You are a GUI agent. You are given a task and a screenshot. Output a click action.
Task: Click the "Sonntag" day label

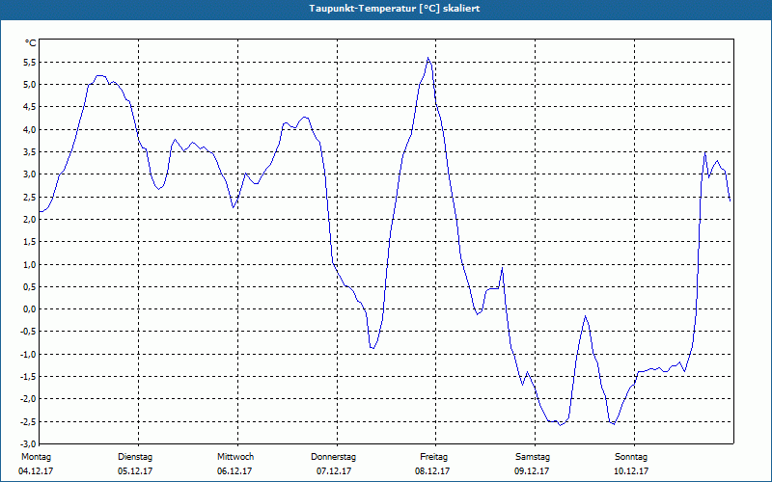tap(631, 457)
